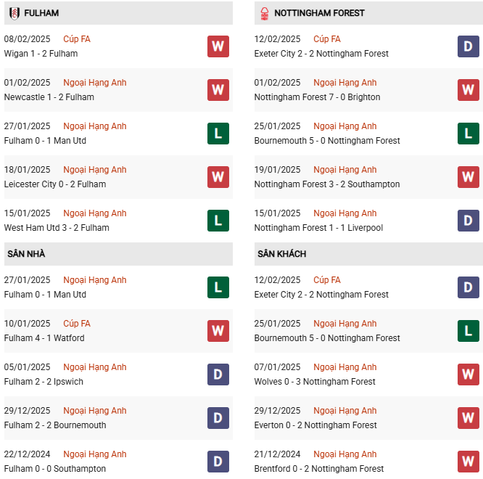The width and height of the screenshot is (483, 479).
Task: Click the Leicester City 0 - 2 Fulham result
Action: (x=55, y=184)
